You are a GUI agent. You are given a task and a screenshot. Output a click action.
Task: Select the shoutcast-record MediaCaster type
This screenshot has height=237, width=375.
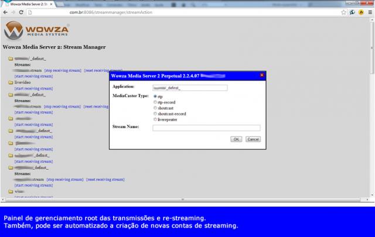pos(155,114)
